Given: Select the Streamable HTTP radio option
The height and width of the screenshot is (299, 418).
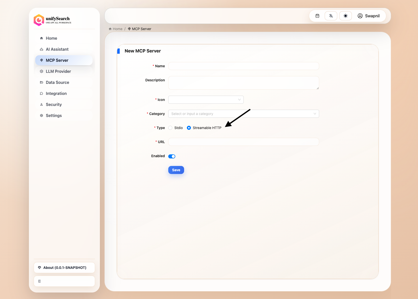Looking at the screenshot, I should [189, 128].
